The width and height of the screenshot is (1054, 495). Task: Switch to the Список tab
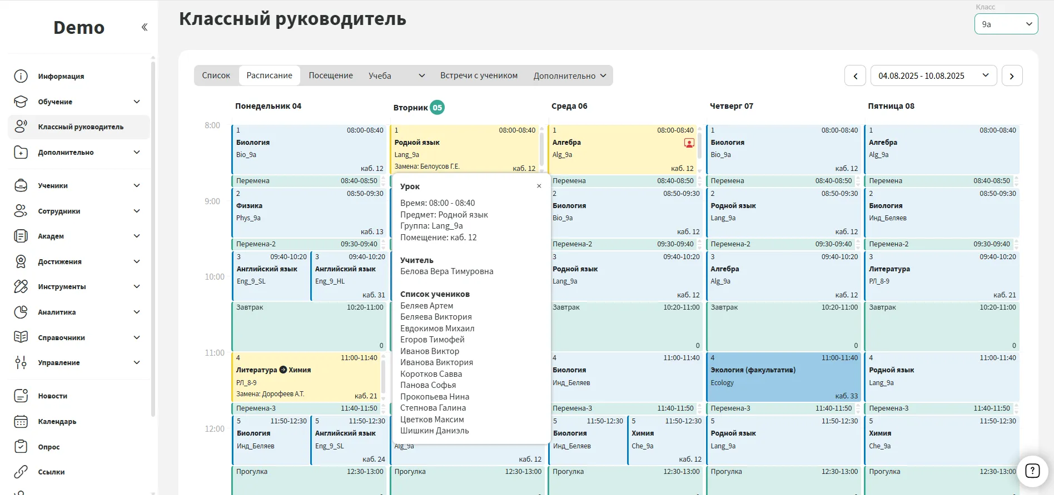pyautogui.click(x=216, y=75)
